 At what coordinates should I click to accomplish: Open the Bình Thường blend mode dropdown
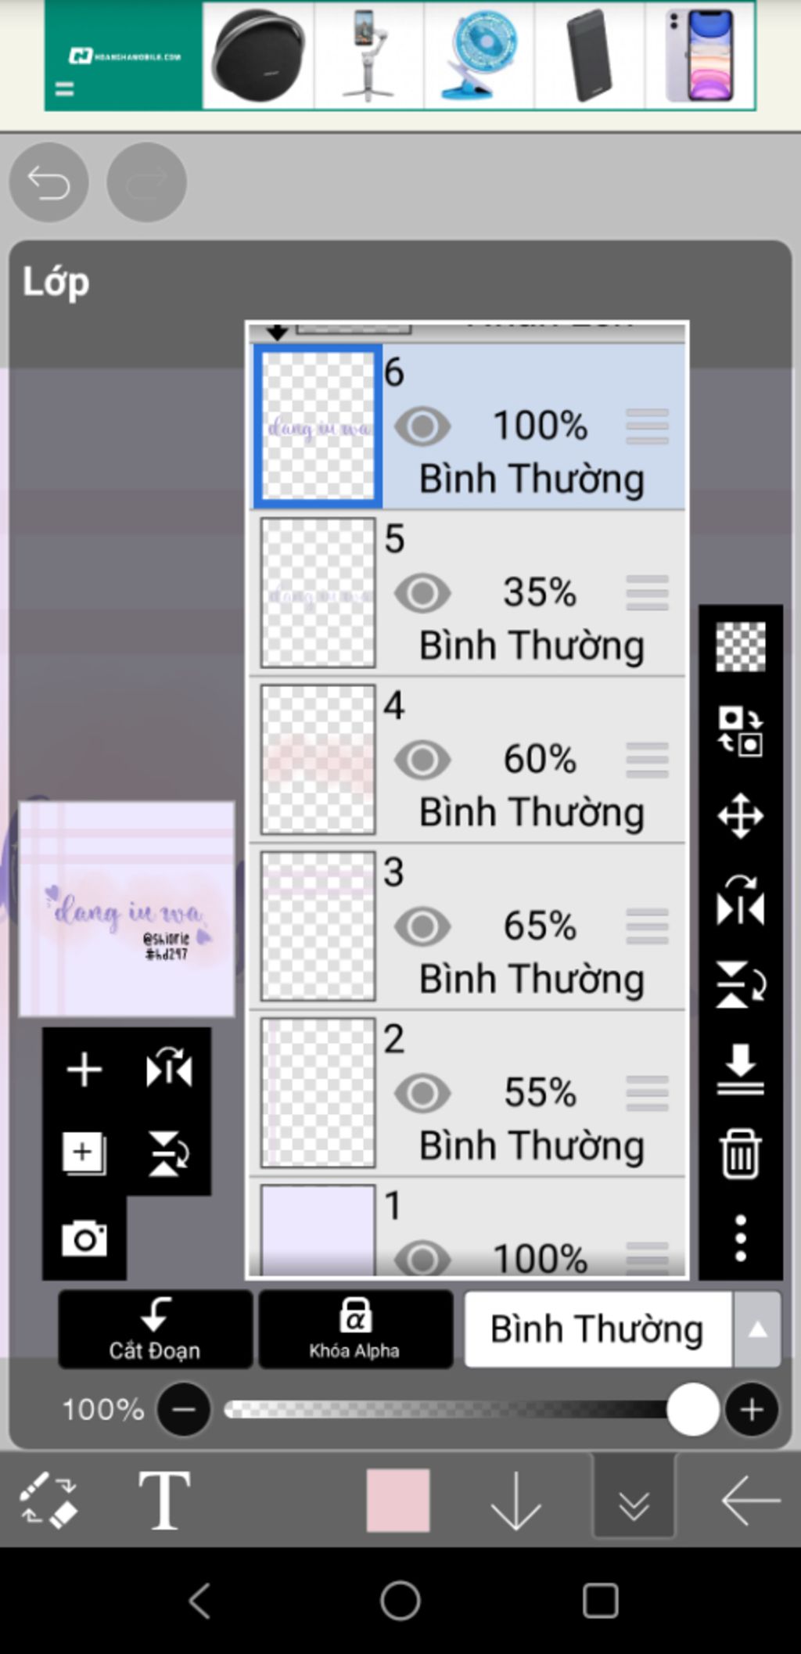tap(598, 1329)
